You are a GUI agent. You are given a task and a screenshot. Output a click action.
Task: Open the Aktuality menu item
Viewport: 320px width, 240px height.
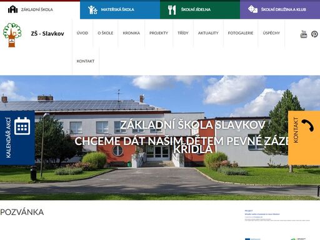208,33
